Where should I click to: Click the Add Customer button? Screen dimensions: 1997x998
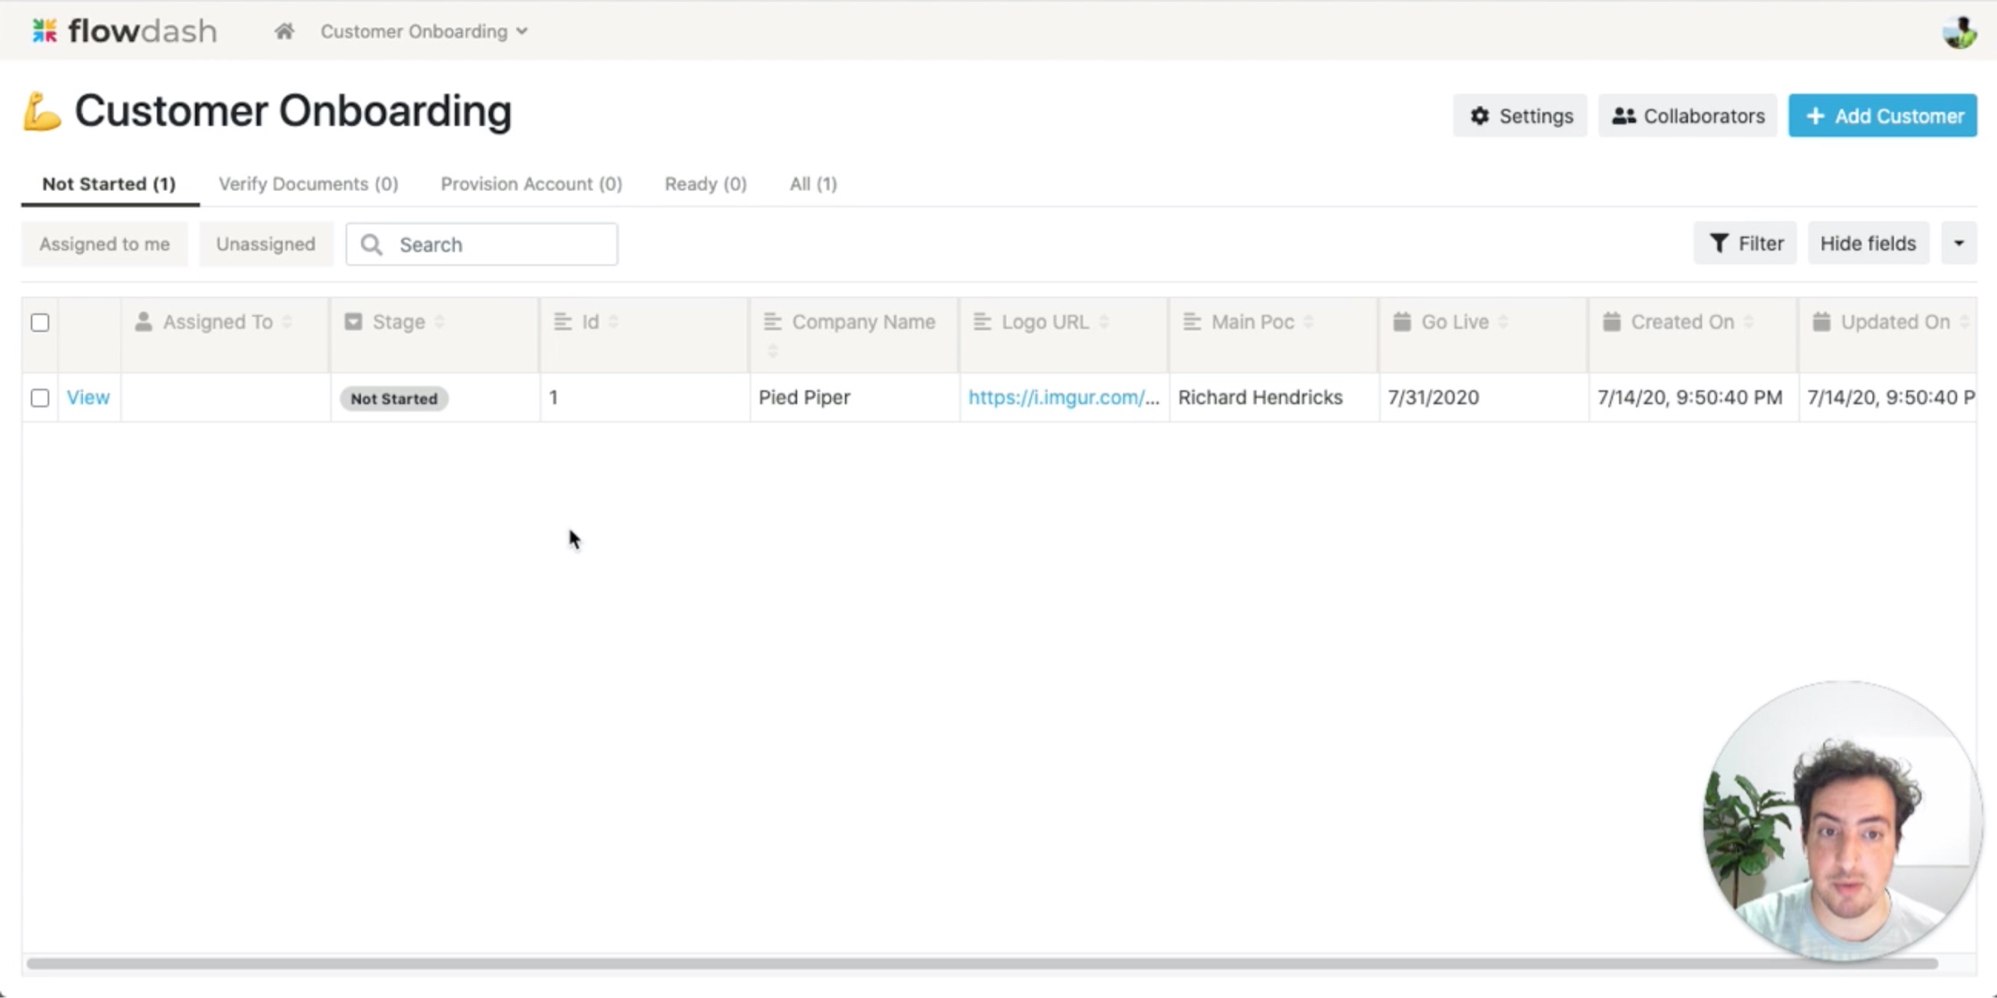(1882, 116)
